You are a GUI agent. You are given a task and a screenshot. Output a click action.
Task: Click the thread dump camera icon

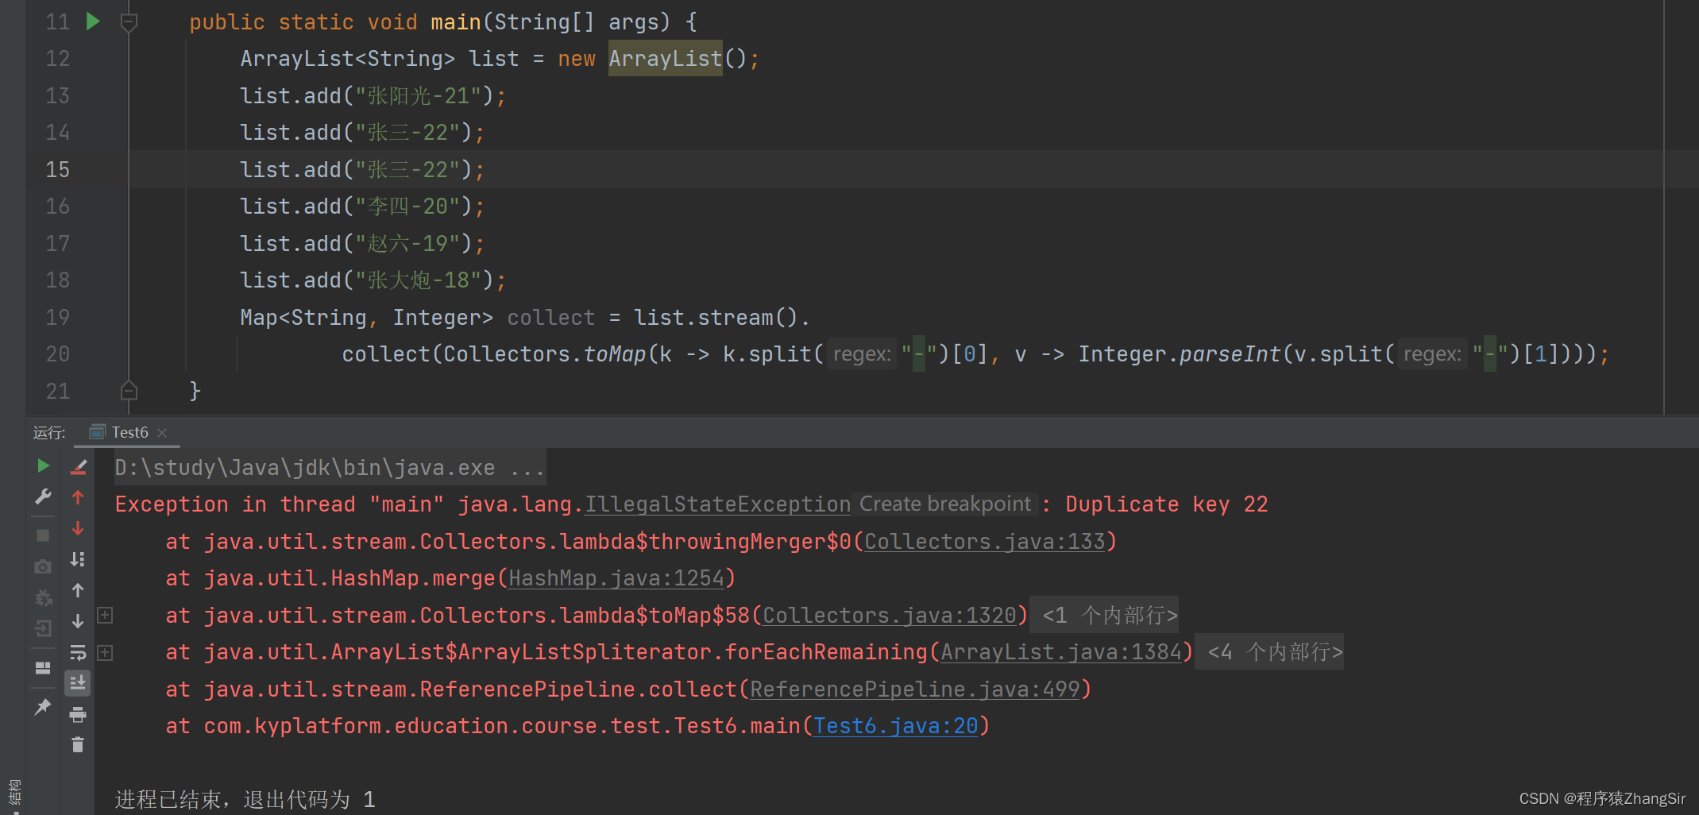click(44, 566)
